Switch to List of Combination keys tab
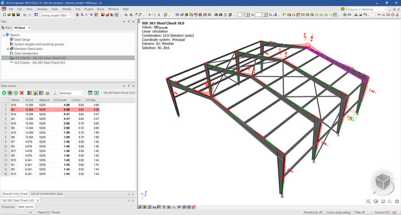 47,194
